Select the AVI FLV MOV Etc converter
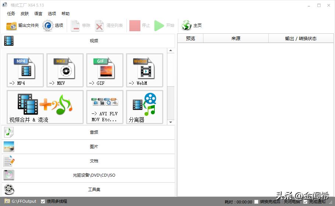 pos(105,107)
